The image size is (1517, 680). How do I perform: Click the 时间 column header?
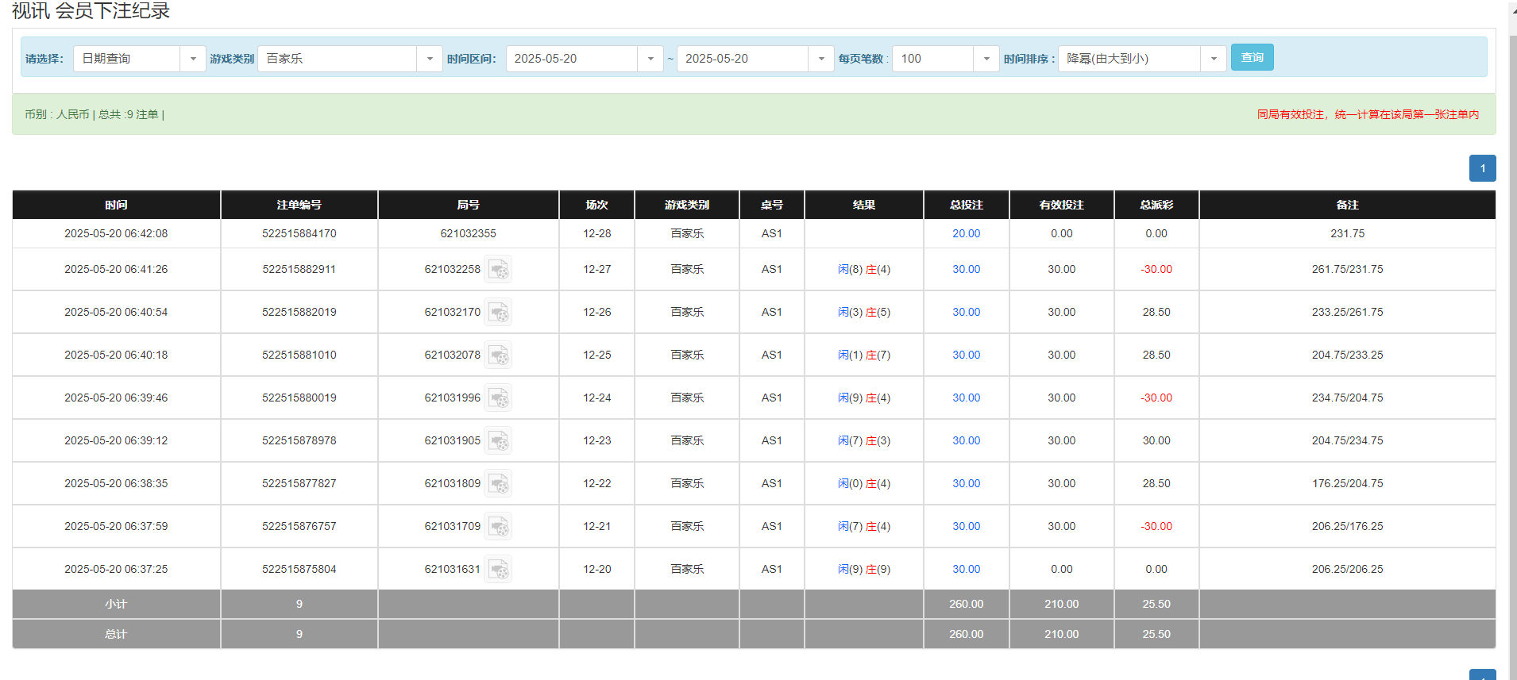tap(116, 205)
